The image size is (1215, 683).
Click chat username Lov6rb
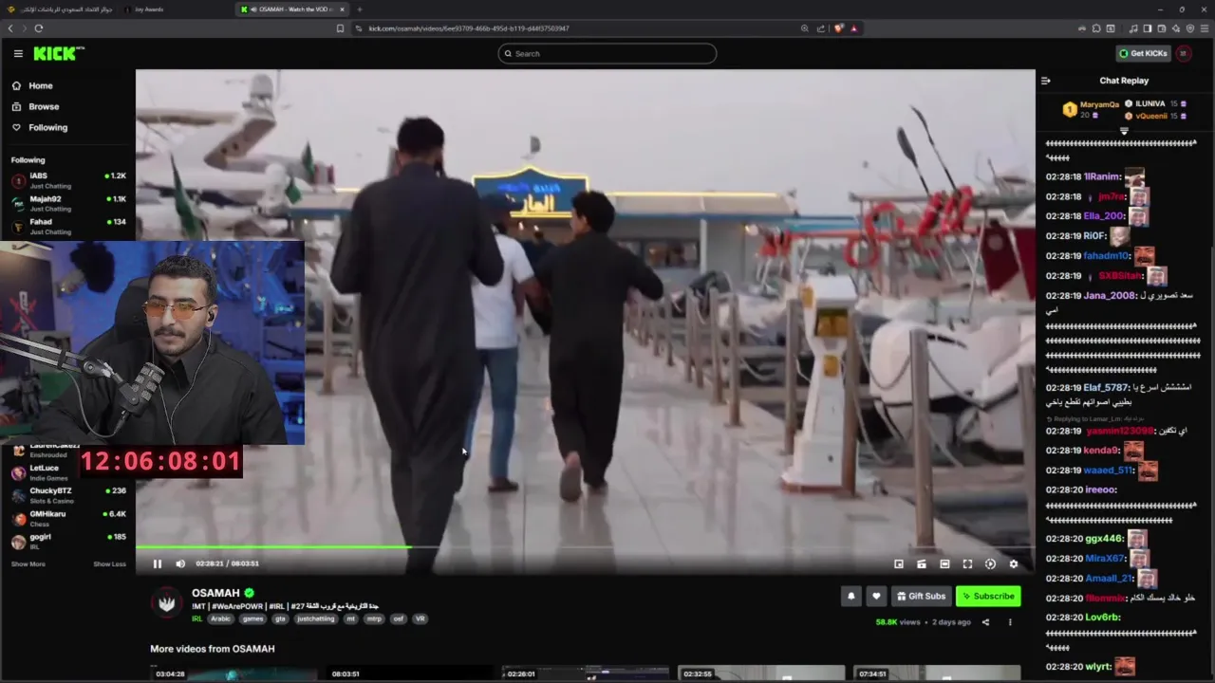pos(1102,618)
